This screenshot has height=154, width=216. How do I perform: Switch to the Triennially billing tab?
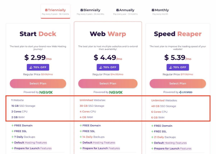(55, 11)
